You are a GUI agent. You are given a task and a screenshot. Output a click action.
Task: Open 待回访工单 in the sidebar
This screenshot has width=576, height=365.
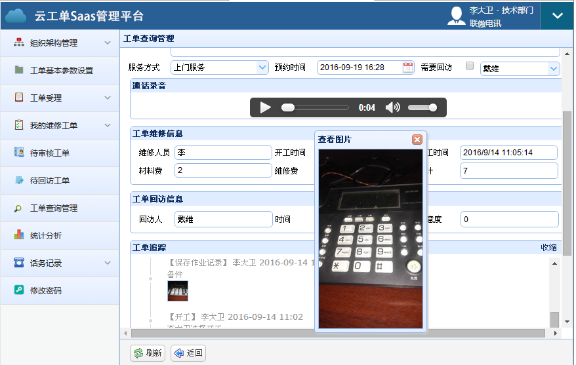(x=49, y=180)
